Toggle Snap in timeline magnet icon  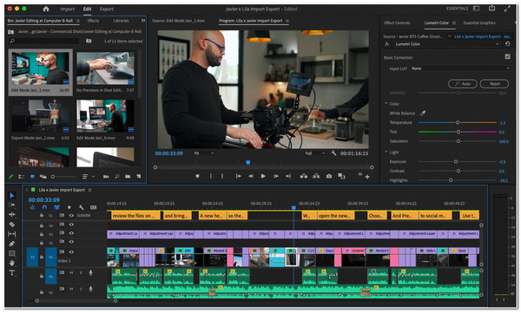(44, 207)
